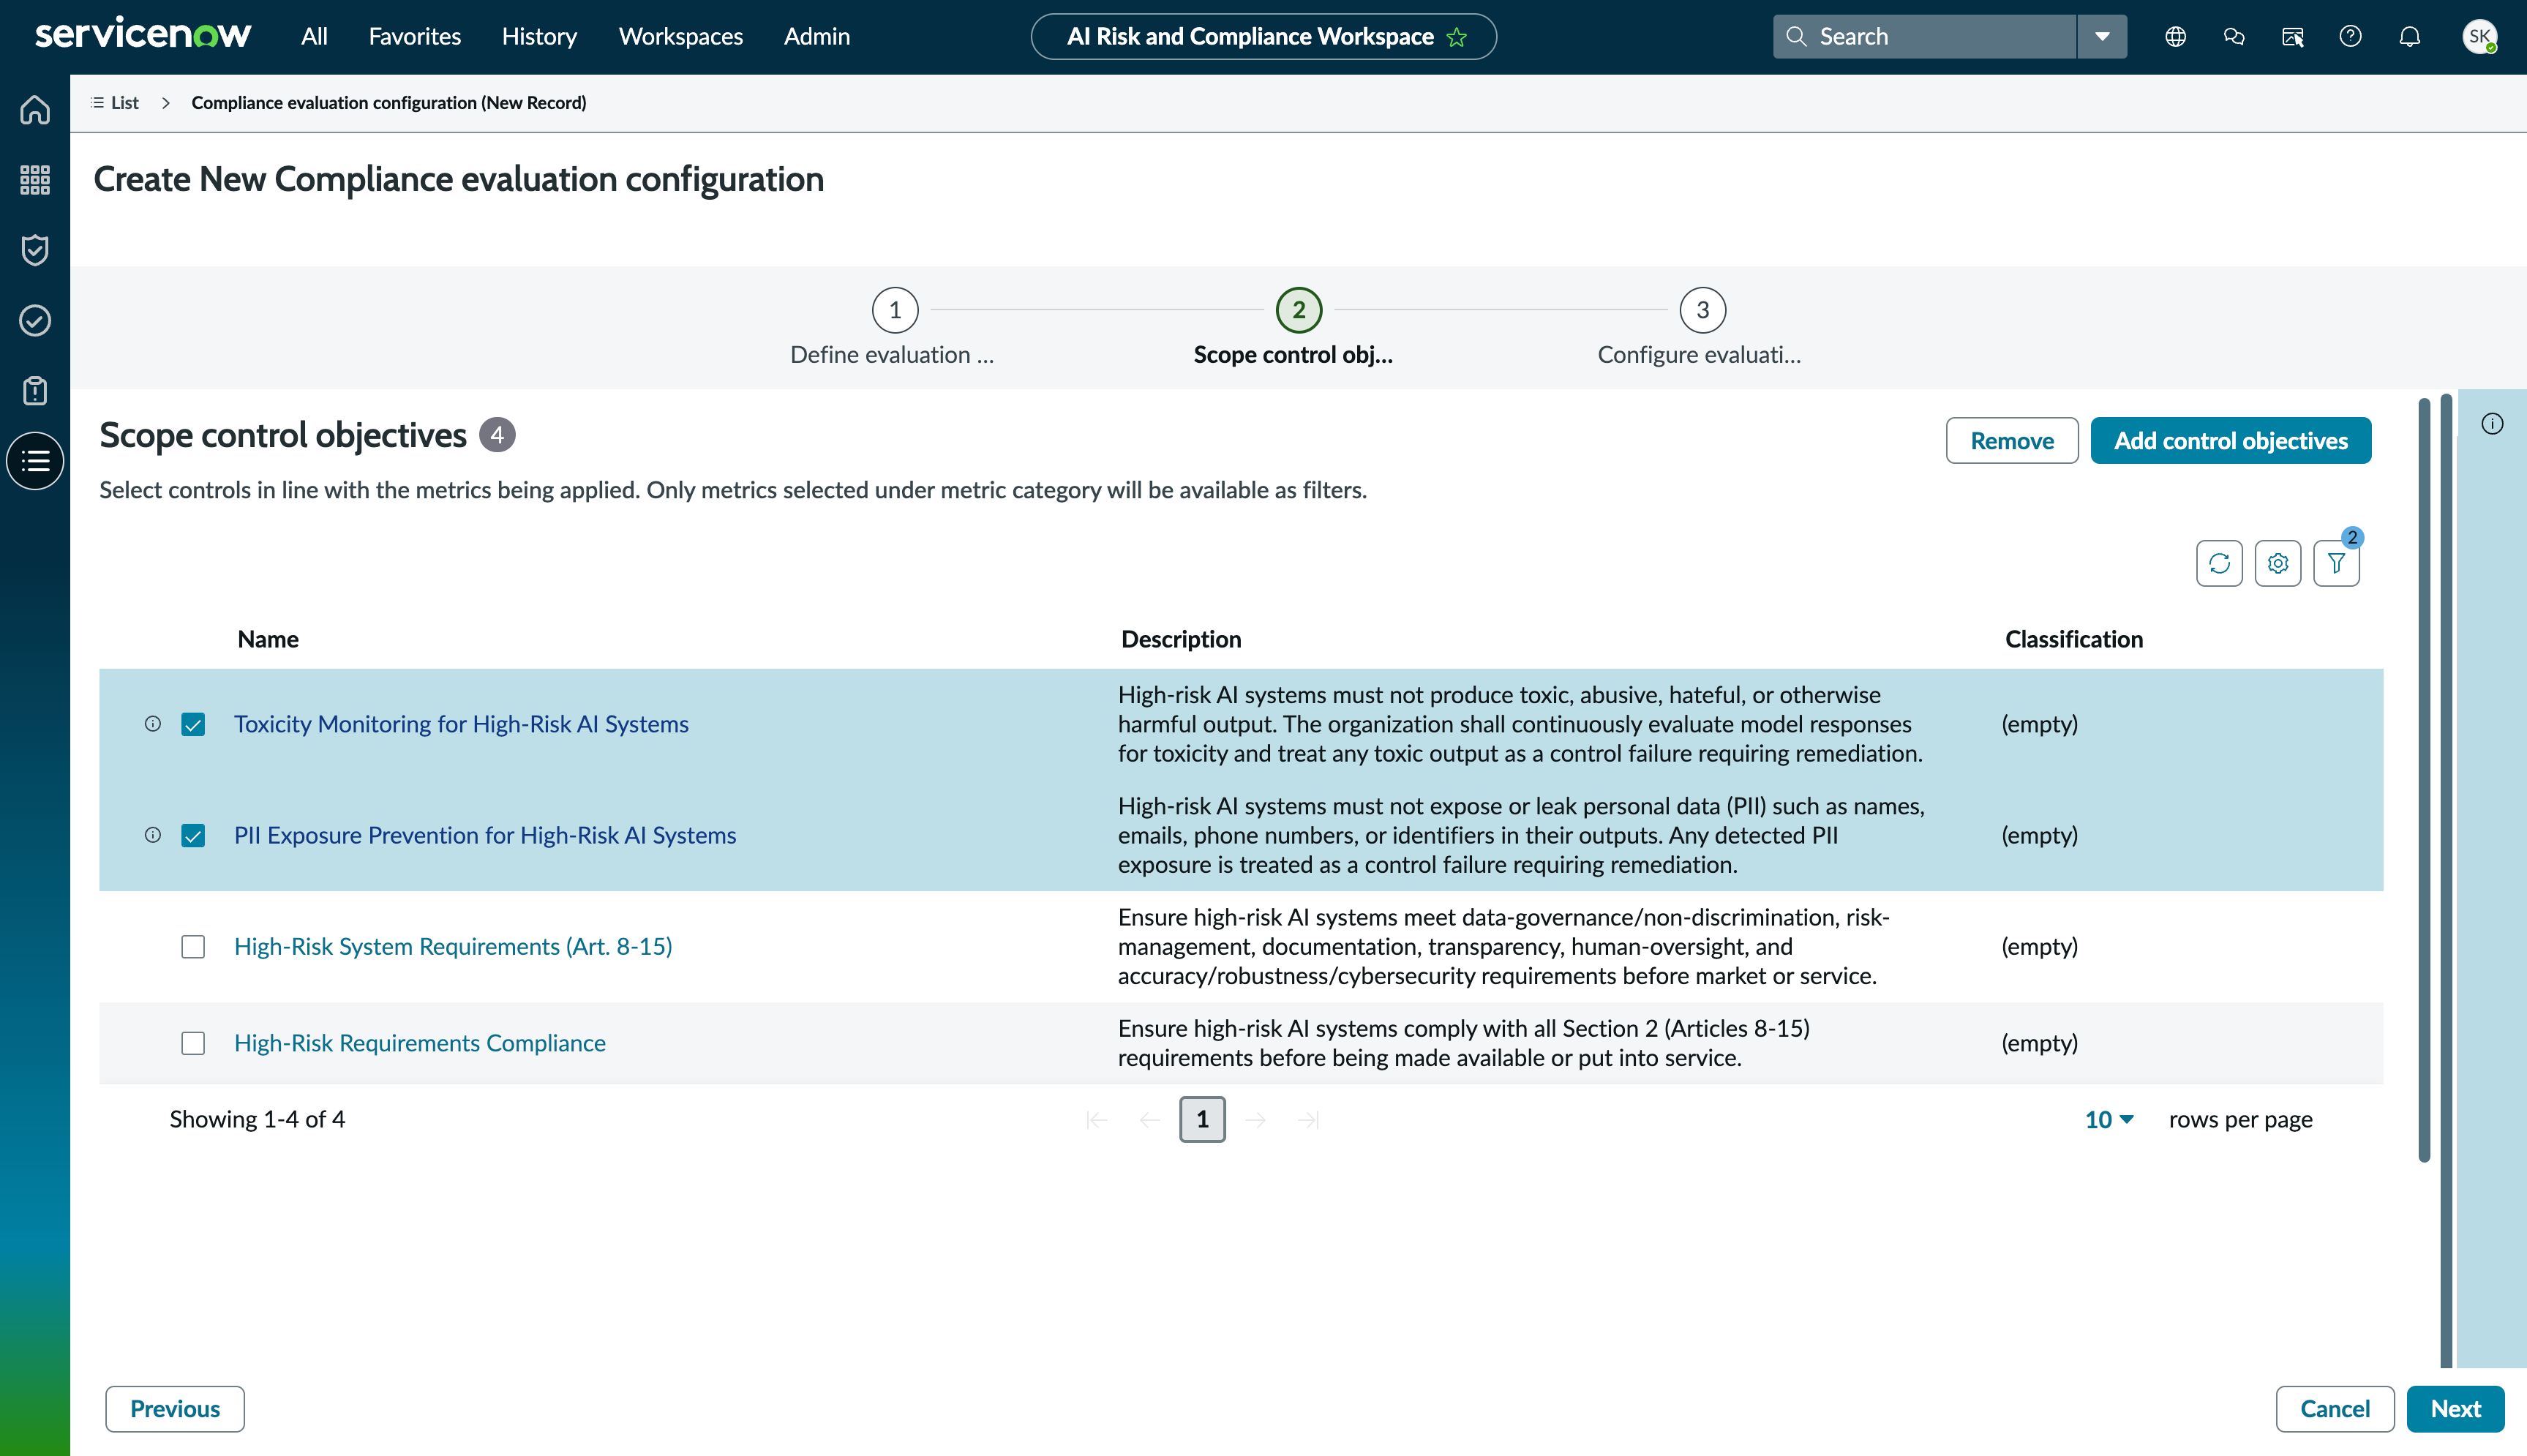Open the History menu
The image size is (2527, 1456).
pos(540,37)
